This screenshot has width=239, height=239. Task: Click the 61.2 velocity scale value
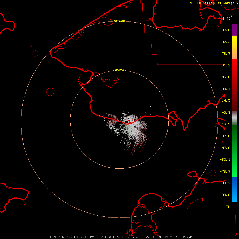(226, 65)
